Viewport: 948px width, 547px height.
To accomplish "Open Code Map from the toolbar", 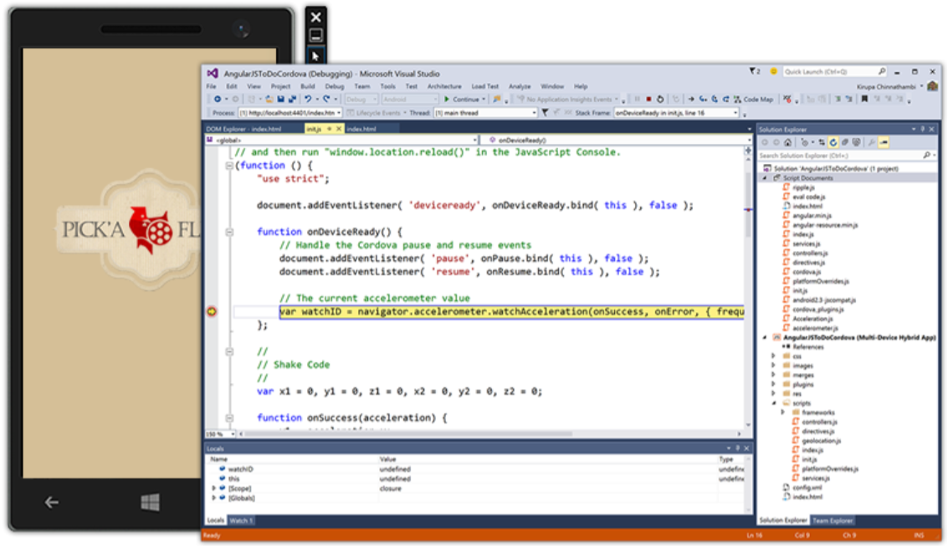I will click(753, 99).
